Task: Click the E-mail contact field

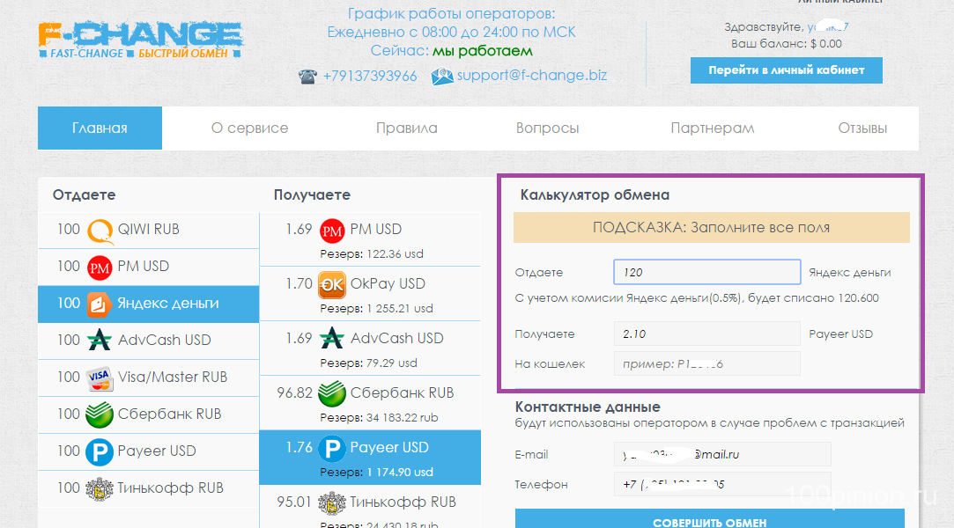Action: [x=722, y=454]
